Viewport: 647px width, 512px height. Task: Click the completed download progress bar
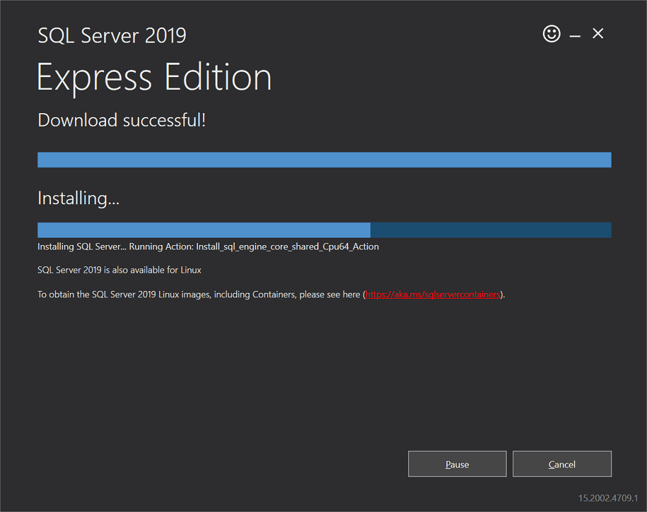tap(323, 159)
